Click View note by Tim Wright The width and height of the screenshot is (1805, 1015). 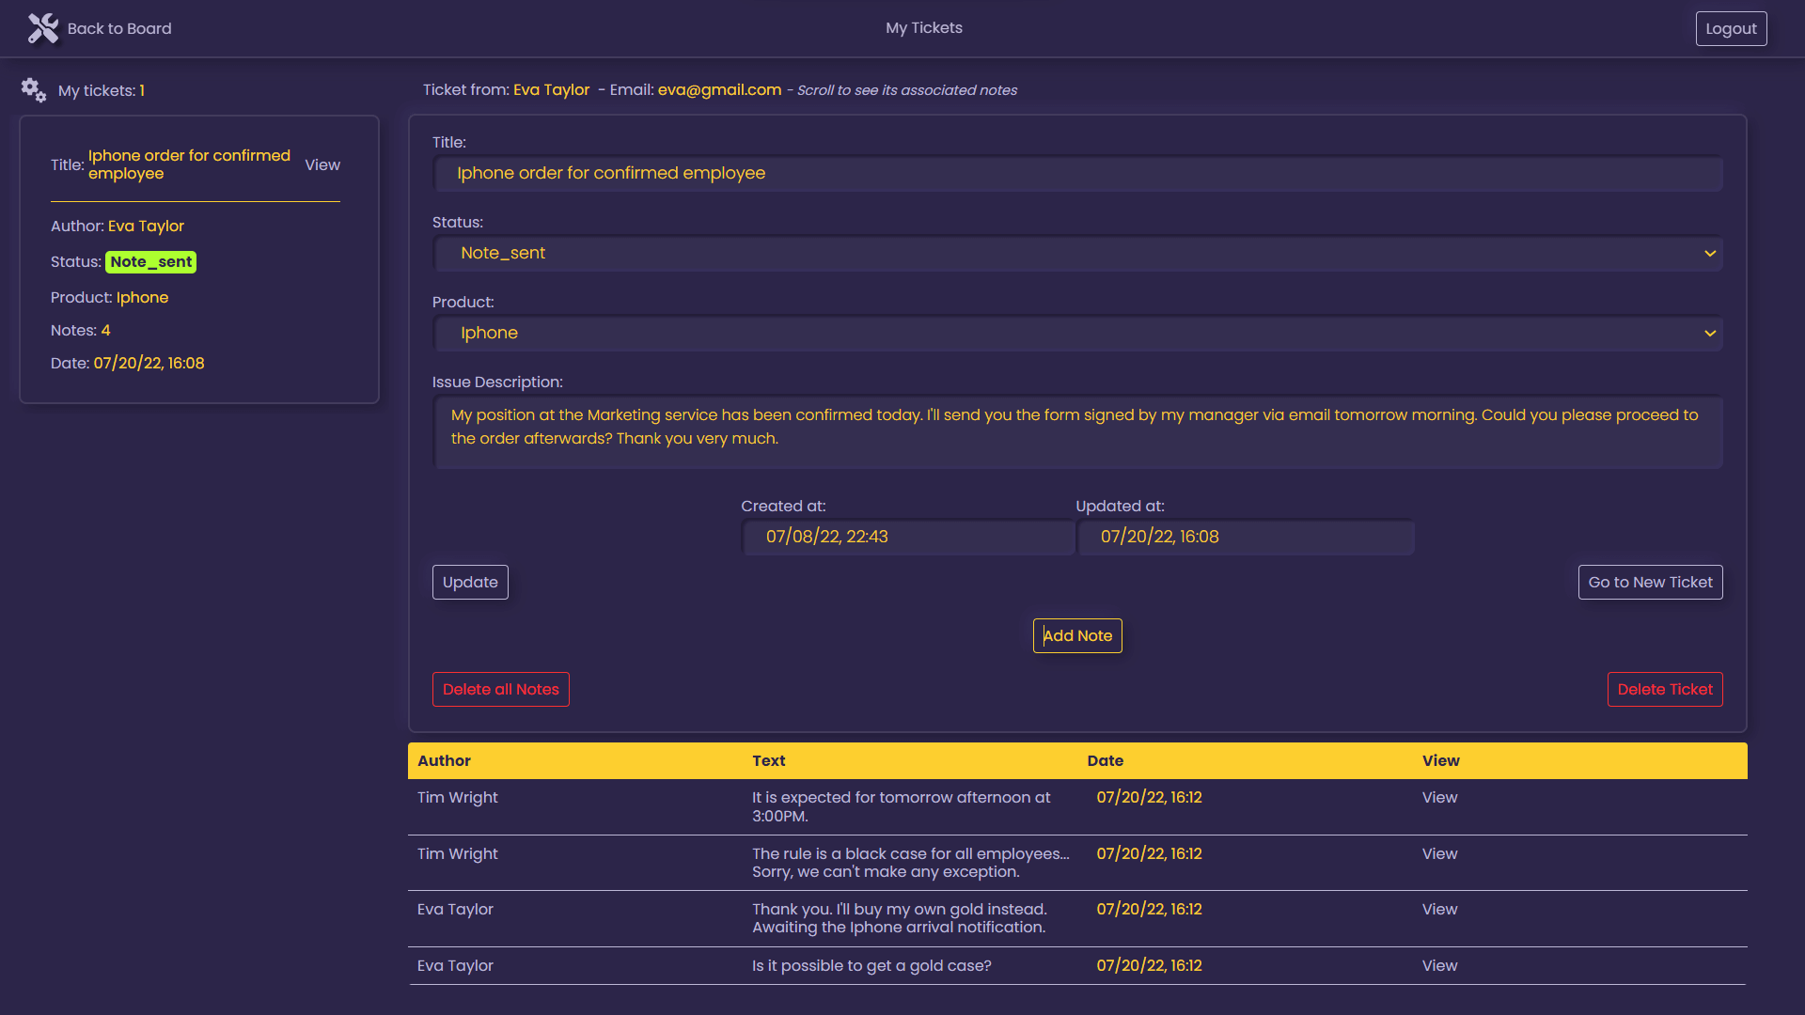coord(1439,797)
